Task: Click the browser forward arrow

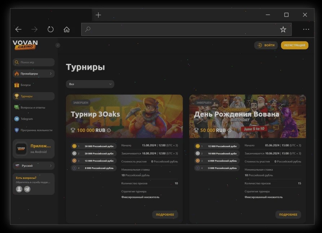Action: (34, 29)
